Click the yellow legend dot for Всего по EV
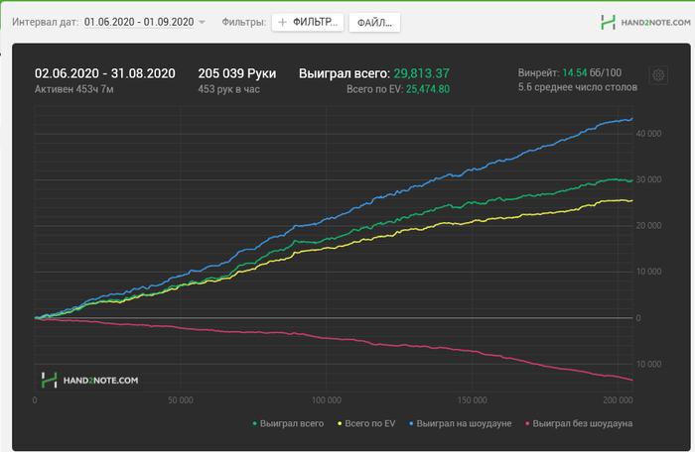 point(340,423)
